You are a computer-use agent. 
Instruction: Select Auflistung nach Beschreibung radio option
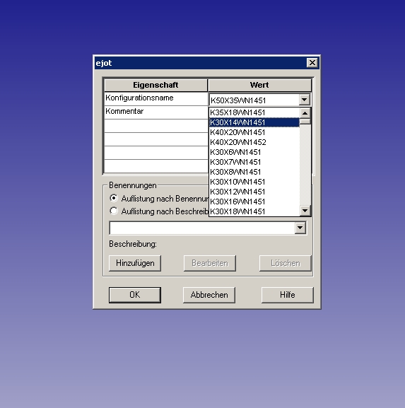coord(114,211)
